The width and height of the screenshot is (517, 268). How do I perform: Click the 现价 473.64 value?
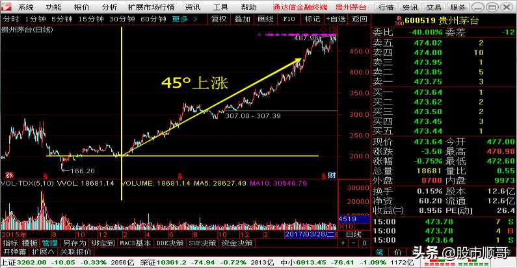[x=428, y=141]
